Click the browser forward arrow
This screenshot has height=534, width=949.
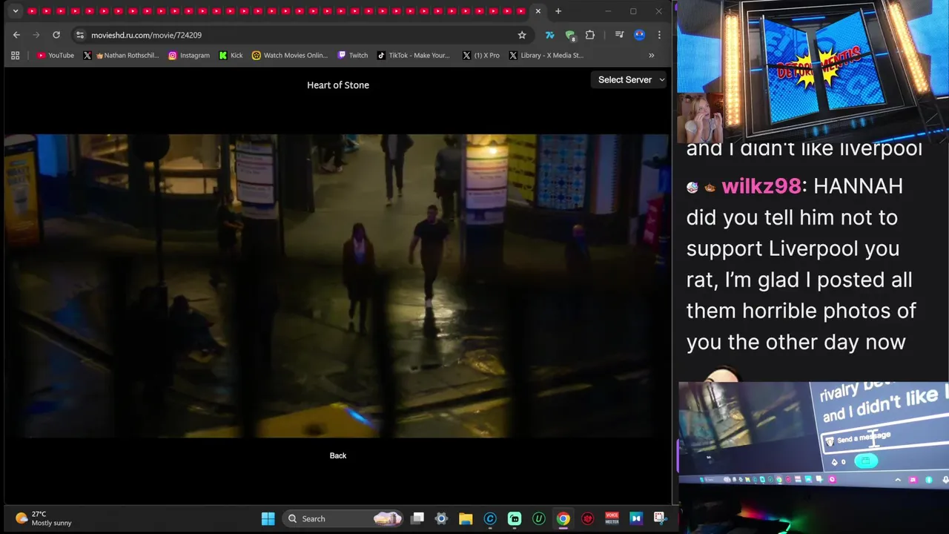pos(36,35)
